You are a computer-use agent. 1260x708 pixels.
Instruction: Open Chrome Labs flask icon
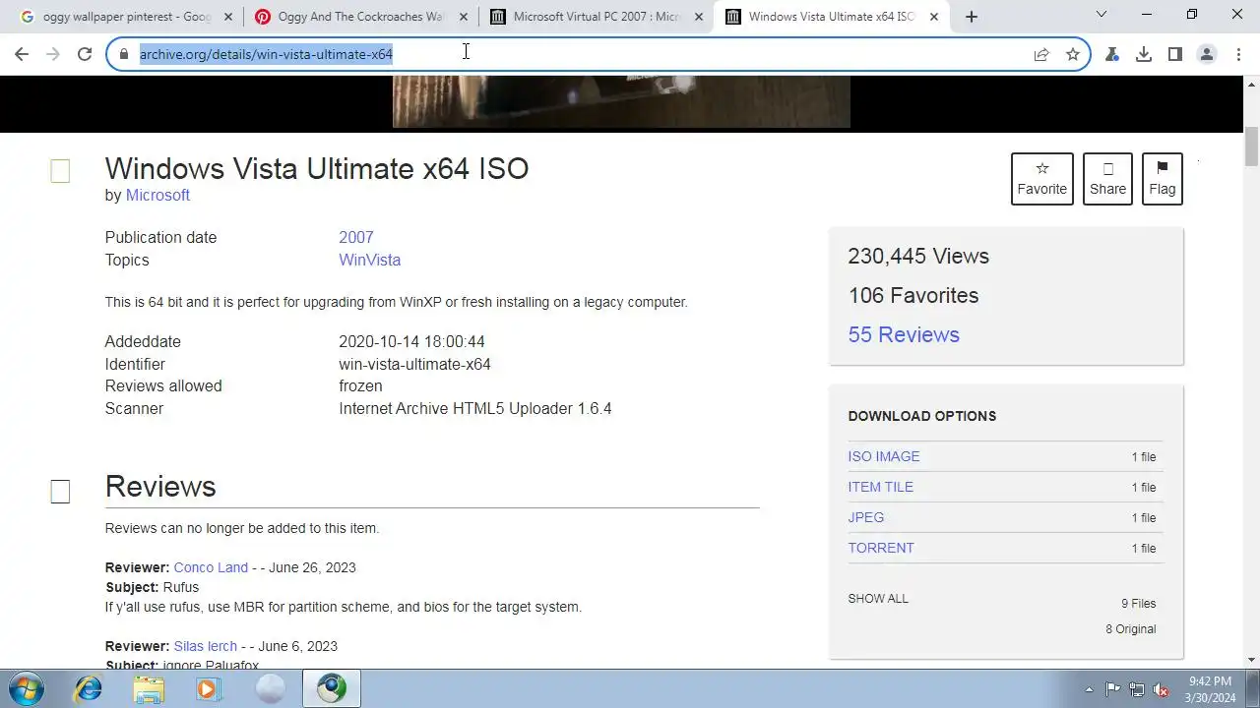coord(1112,55)
